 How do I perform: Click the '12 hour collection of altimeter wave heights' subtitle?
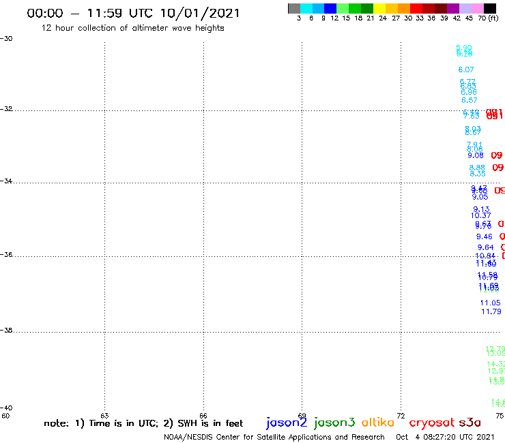pos(132,28)
